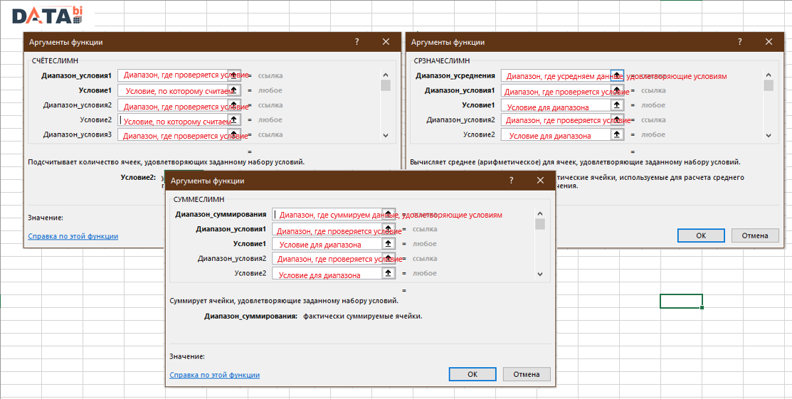The image size is (792, 399).
Task: Click scroll-up arrow in СЧЁТЕСЛИМН arguments list
Action: coord(386,75)
